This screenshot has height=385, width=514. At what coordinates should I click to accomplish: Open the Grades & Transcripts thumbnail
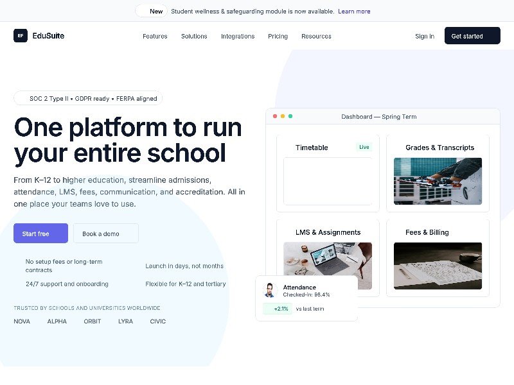click(438, 181)
